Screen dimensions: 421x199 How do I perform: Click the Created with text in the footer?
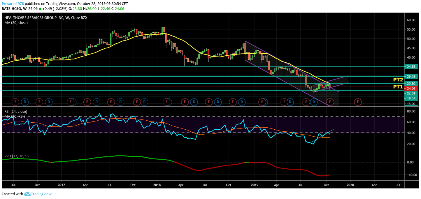coord(12,194)
